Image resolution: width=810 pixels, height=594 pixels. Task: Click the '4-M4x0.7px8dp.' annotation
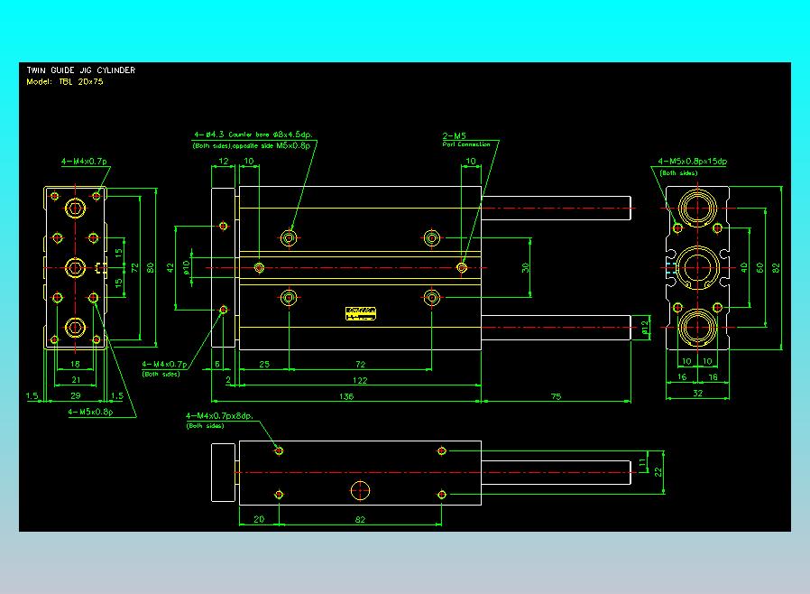[x=219, y=415]
